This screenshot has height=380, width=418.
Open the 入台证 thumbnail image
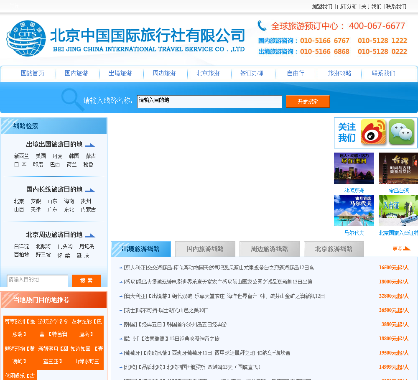tap(398, 210)
